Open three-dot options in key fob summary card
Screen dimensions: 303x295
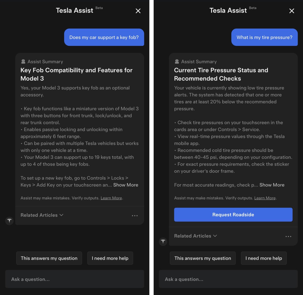pos(135,216)
